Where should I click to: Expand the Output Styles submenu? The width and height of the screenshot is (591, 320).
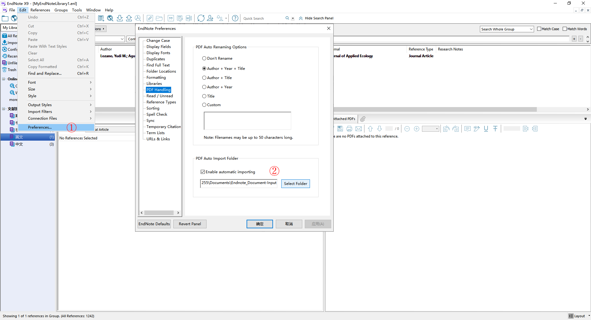point(56,105)
